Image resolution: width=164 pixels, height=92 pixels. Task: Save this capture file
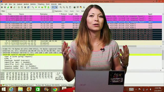click(22, 7)
